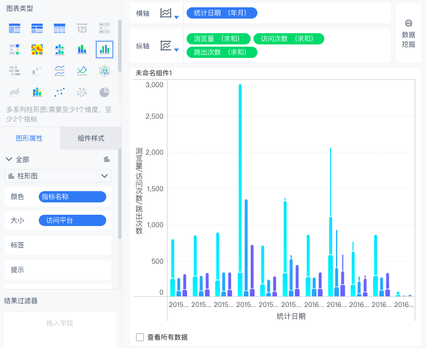Choose the grayed range area chart type
This screenshot has width=426, height=348.
click(15, 92)
